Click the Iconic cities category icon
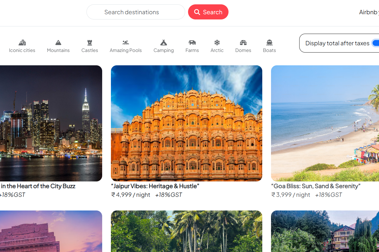 click(22, 43)
